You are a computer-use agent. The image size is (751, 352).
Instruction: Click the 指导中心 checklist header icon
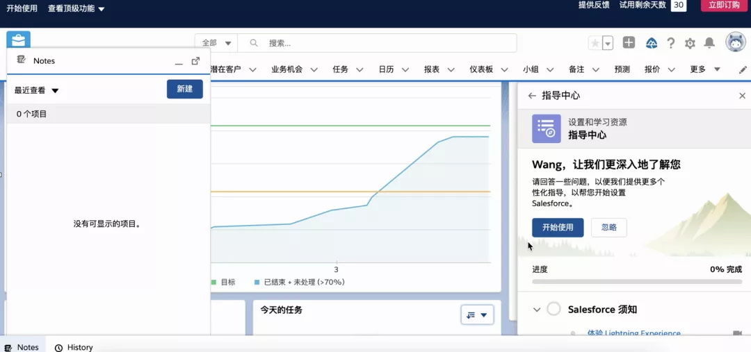[547, 128]
